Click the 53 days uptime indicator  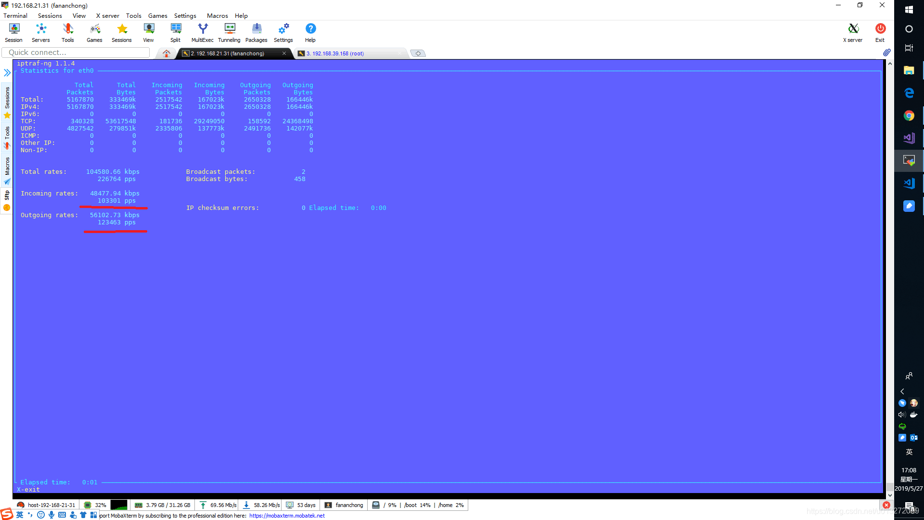(301, 505)
